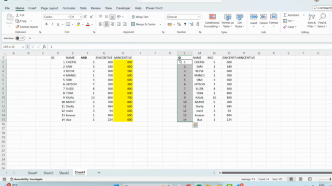
Task: Click Insert cells icon
Action: 254,17
